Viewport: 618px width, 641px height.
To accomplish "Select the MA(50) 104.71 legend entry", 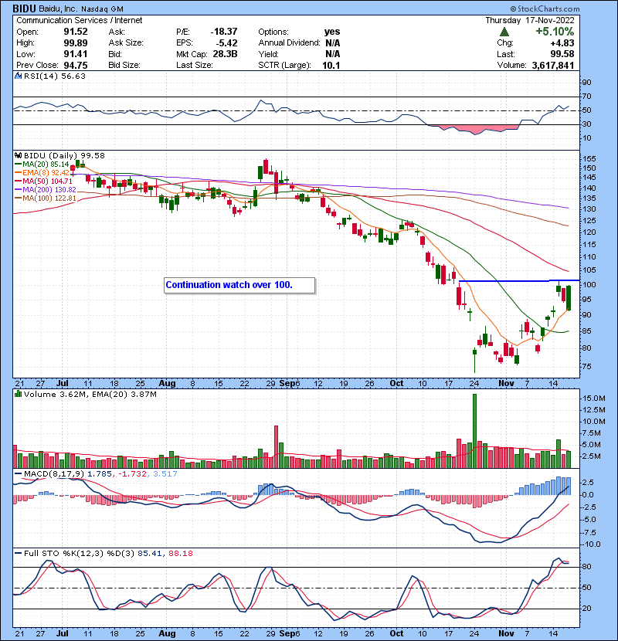I will tap(43, 181).
